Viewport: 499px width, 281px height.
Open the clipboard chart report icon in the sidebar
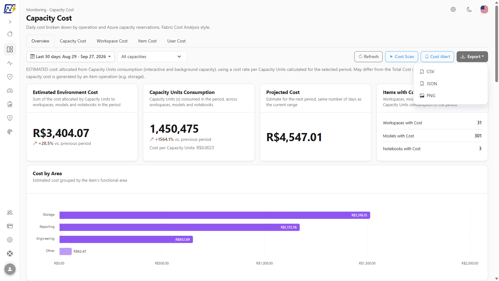pyautogui.click(x=10, y=104)
